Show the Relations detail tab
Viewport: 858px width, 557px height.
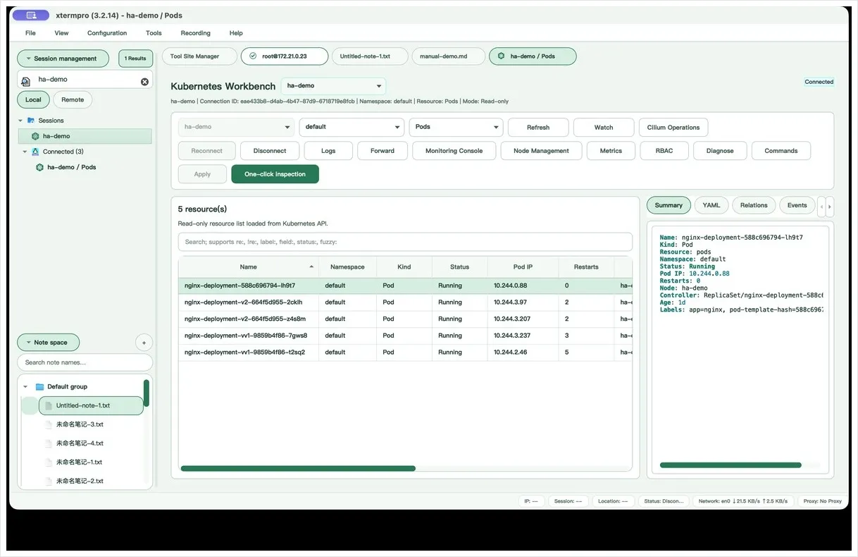point(754,205)
